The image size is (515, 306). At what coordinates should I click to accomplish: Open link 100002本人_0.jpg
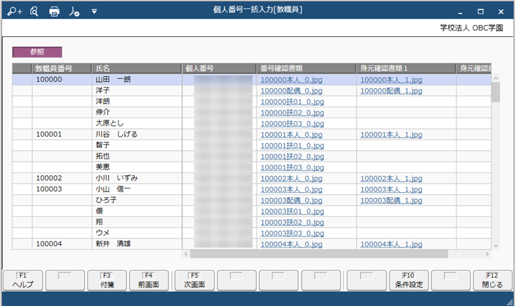click(x=291, y=179)
